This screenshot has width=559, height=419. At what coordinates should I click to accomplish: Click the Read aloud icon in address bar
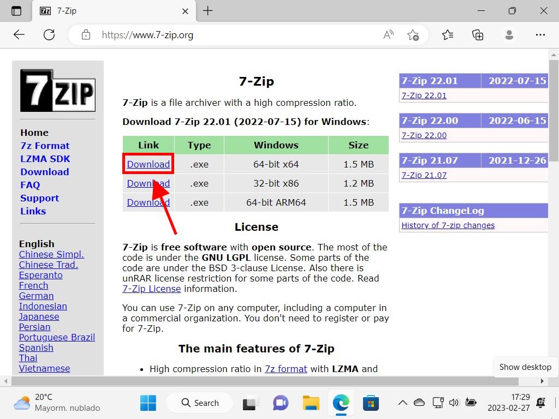388,35
